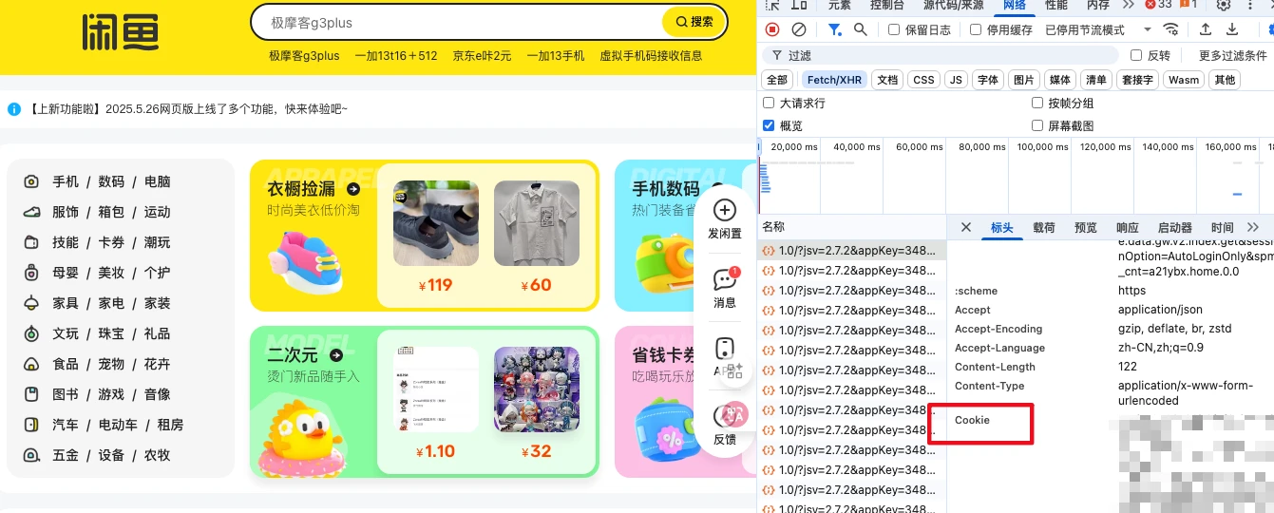The image size is (1274, 513).
Task: Filter requests by JS type
Action: tap(957, 80)
